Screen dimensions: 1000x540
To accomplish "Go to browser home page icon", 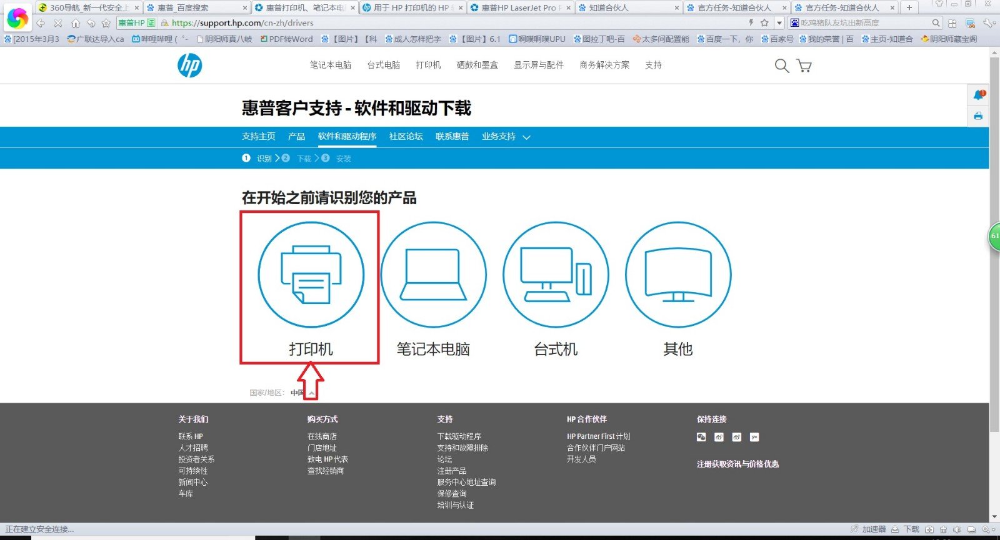I will pos(75,23).
